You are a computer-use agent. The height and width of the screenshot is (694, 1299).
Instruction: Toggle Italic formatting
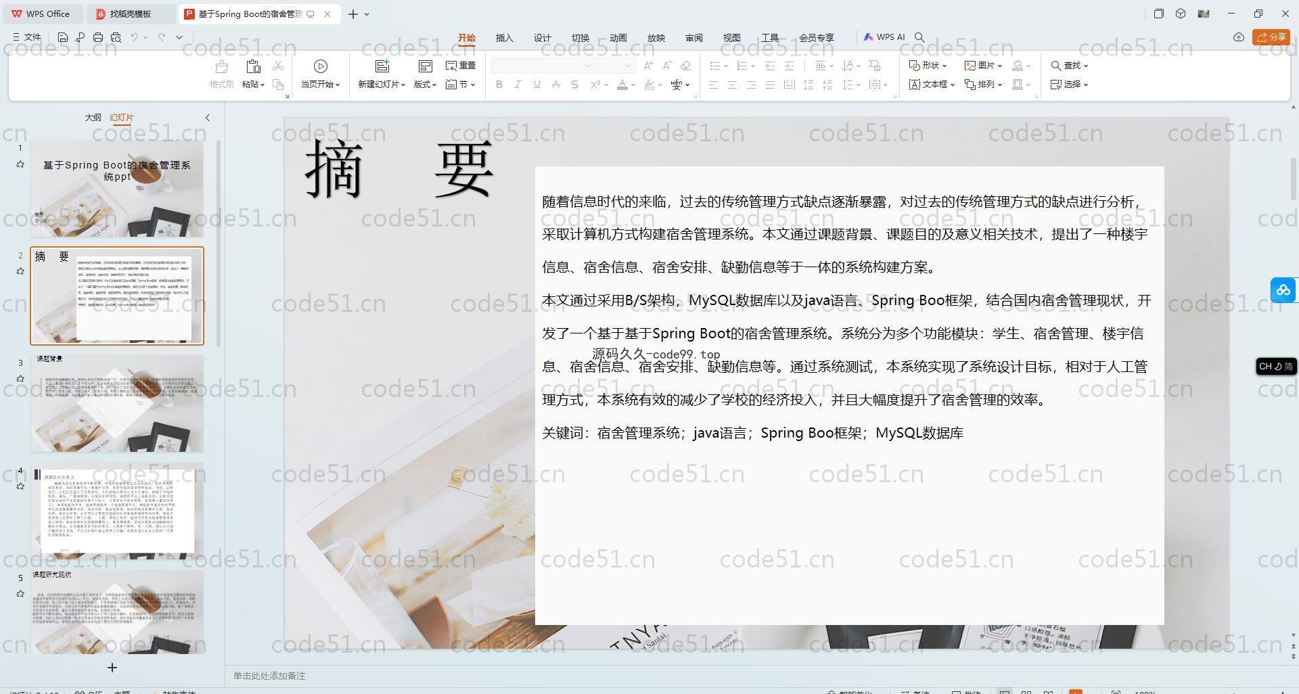[x=518, y=85]
